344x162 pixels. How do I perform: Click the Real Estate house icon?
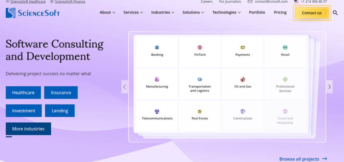(200, 111)
